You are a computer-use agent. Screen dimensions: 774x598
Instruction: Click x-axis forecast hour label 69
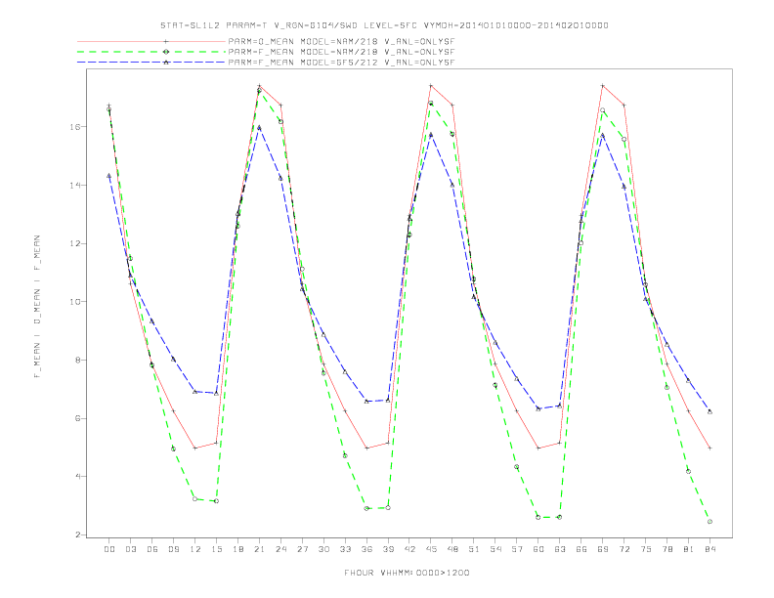click(603, 549)
